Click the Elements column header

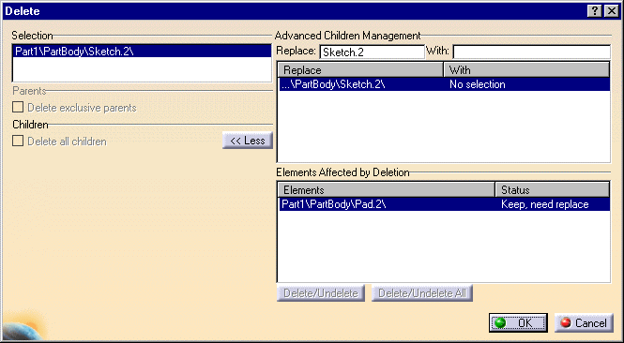pyautogui.click(x=387, y=189)
